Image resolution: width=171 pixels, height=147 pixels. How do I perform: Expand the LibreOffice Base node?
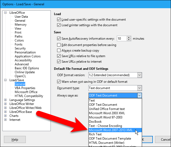(5, 112)
